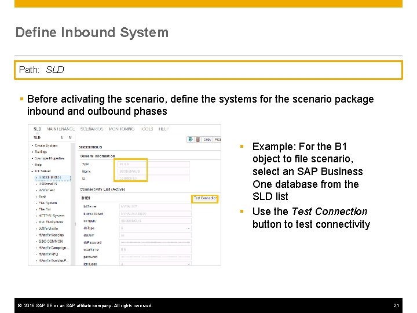Image resolution: width=417 pixels, height=313 pixels.
Task: Click the SLD tree vertical scrollbar
Action: (x=72, y=204)
